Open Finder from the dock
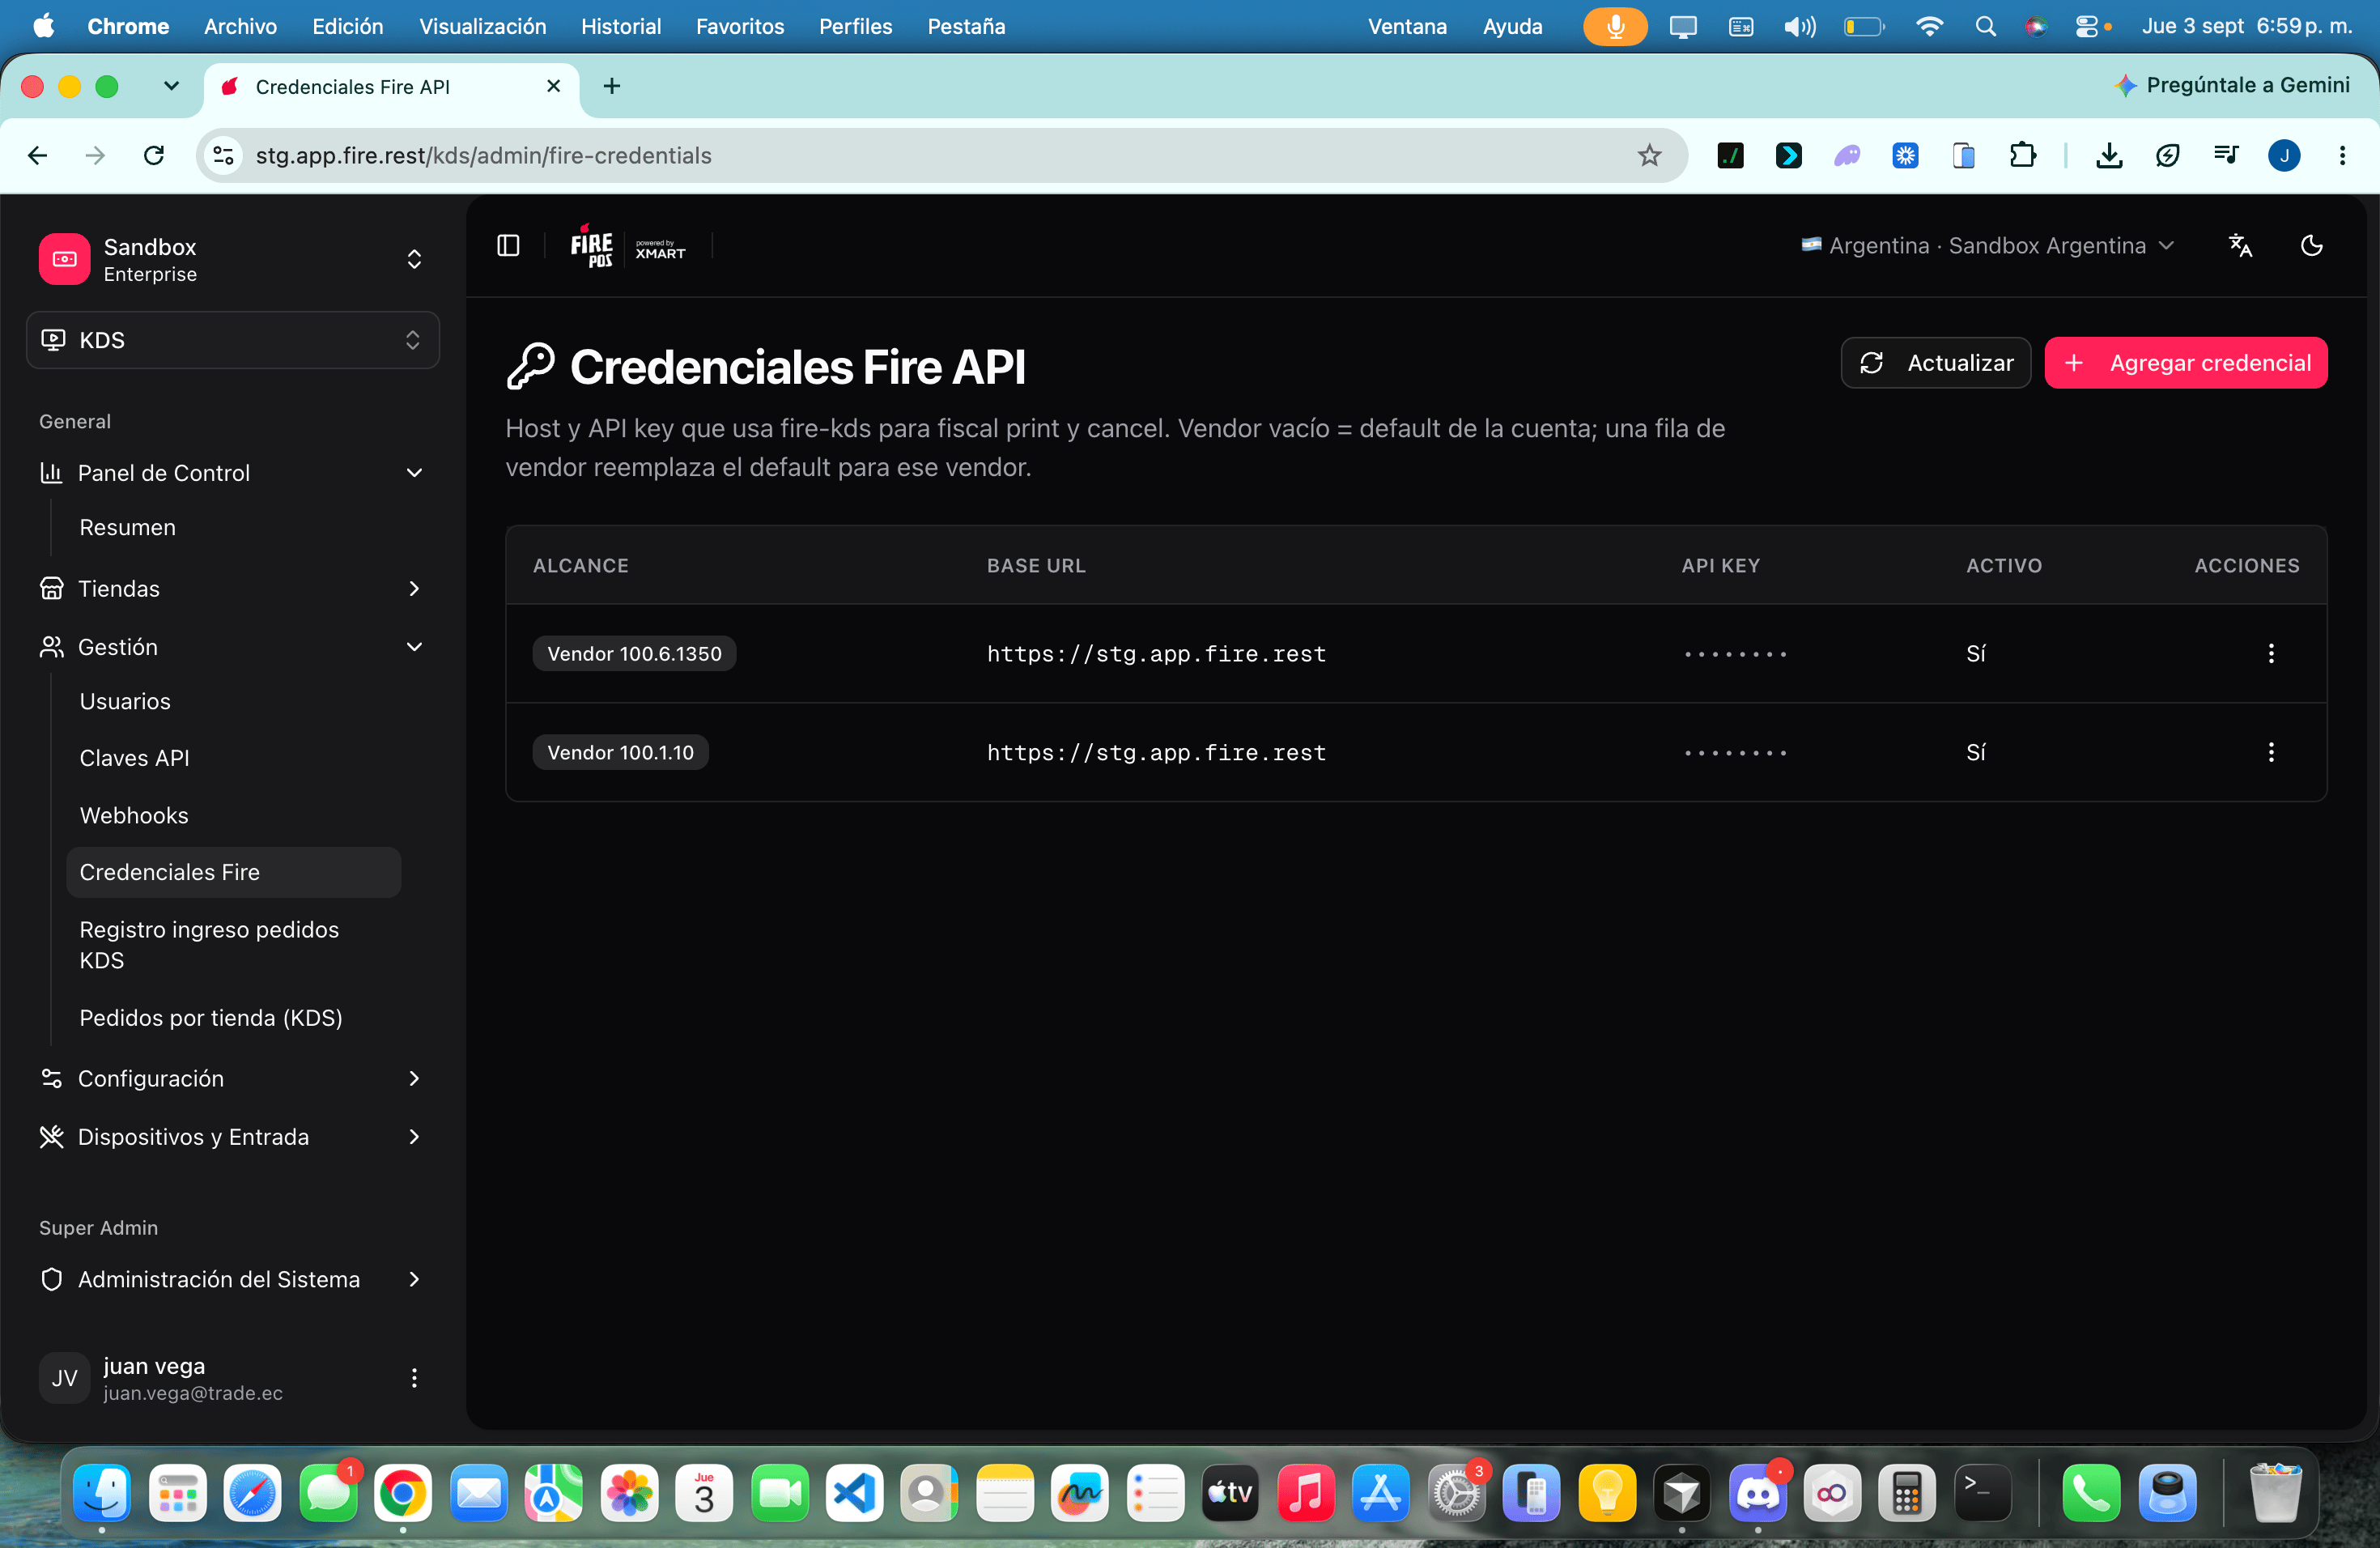 pos(102,1493)
